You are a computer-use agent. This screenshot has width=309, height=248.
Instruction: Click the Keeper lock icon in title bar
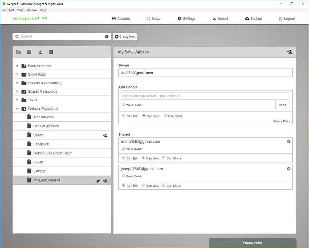(4, 3)
